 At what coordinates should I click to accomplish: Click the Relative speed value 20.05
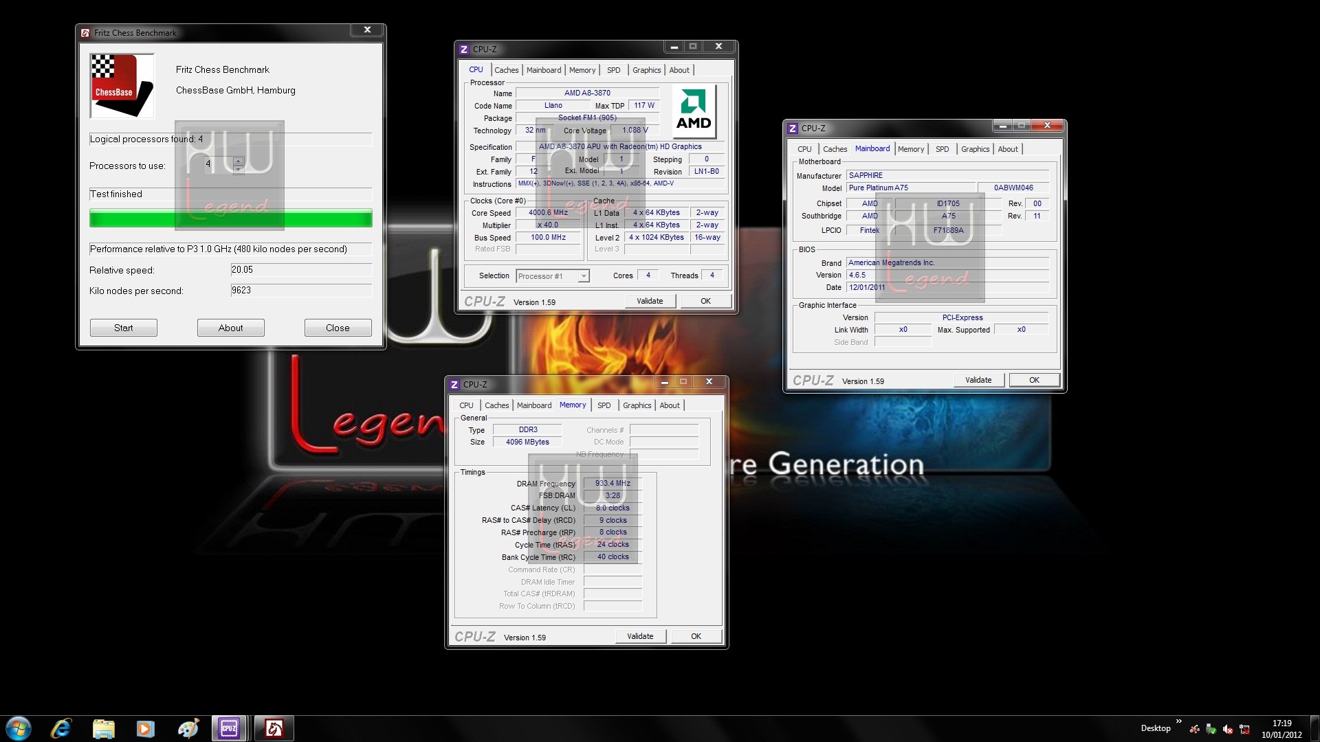301,270
